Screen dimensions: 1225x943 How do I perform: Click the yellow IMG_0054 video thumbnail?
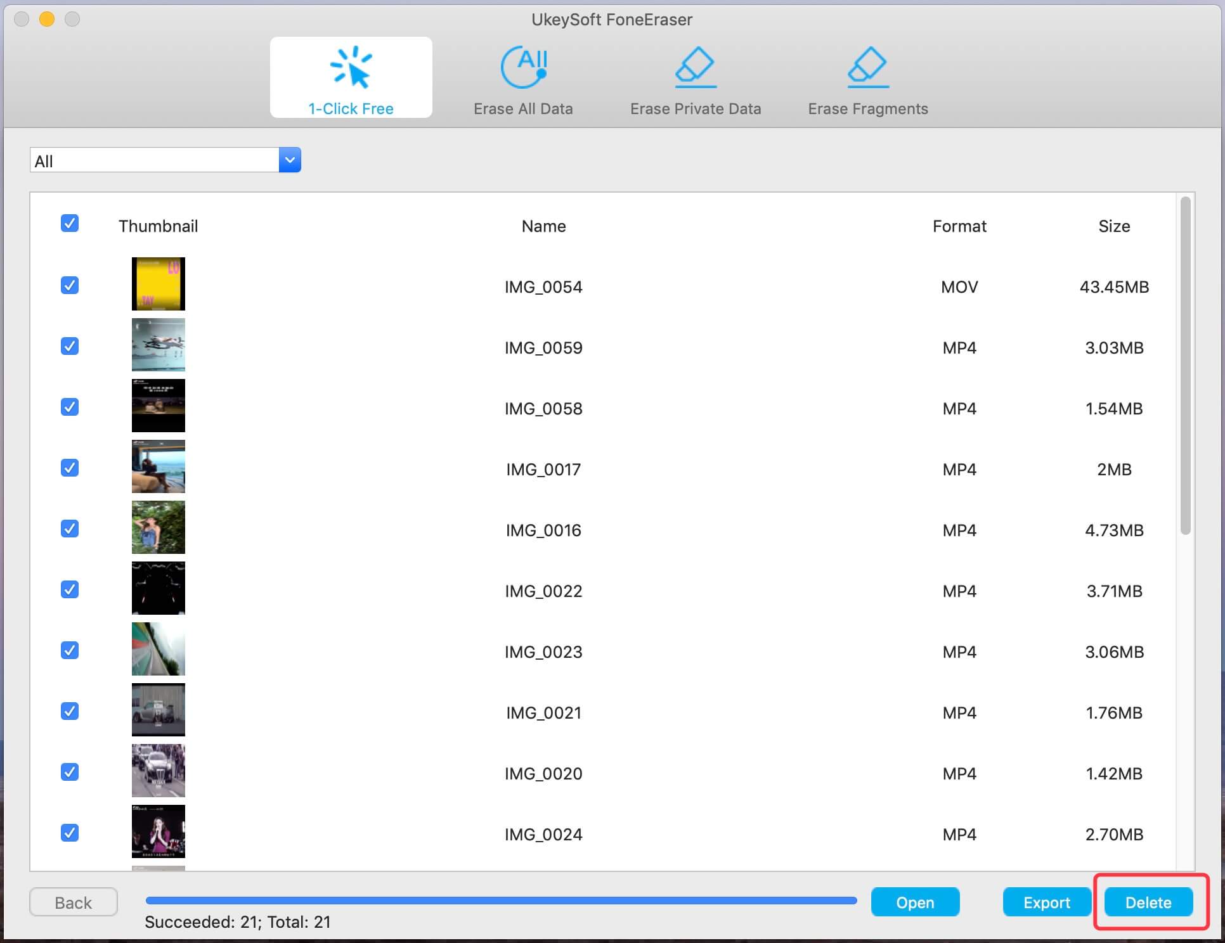click(159, 284)
